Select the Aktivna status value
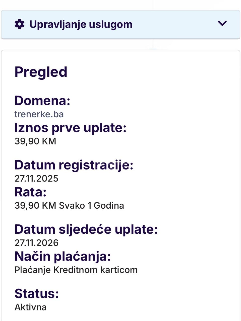241x321 pixels. 30,307
